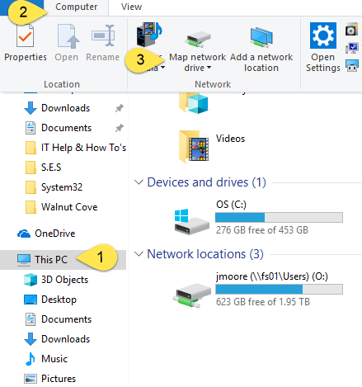362x387 pixels.
Task: Open Settings via the gear icon
Action: tap(323, 35)
